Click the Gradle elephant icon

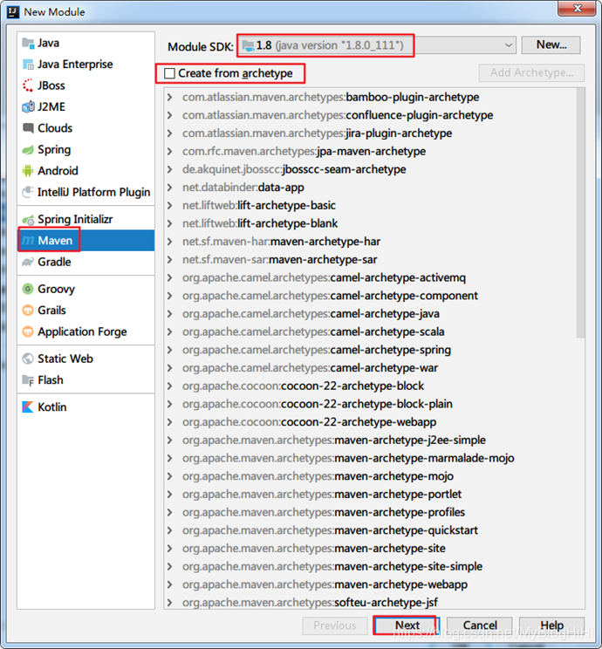28,262
